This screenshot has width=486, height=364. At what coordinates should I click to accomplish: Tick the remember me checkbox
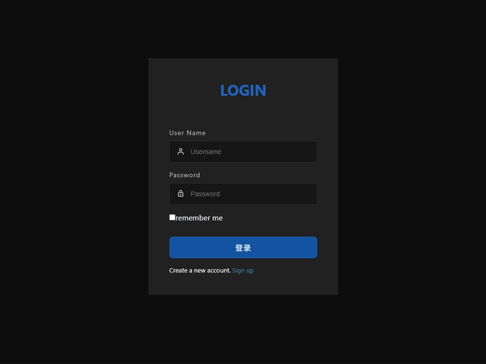(x=172, y=217)
